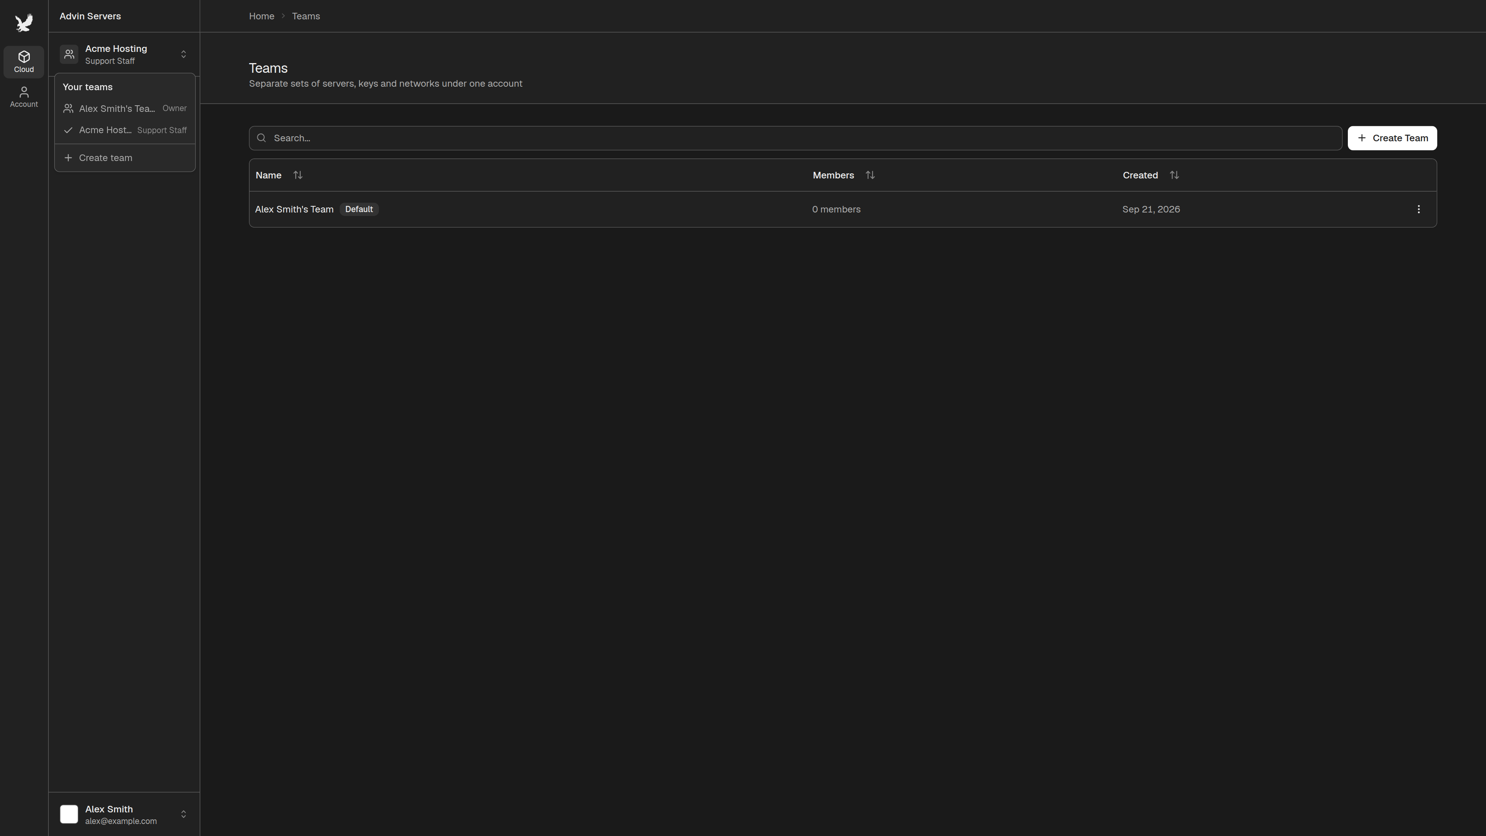Image resolution: width=1486 pixels, height=836 pixels.
Task: Go to Home breadcrumb
Action: pyautogui.click(x=261, y=16)
